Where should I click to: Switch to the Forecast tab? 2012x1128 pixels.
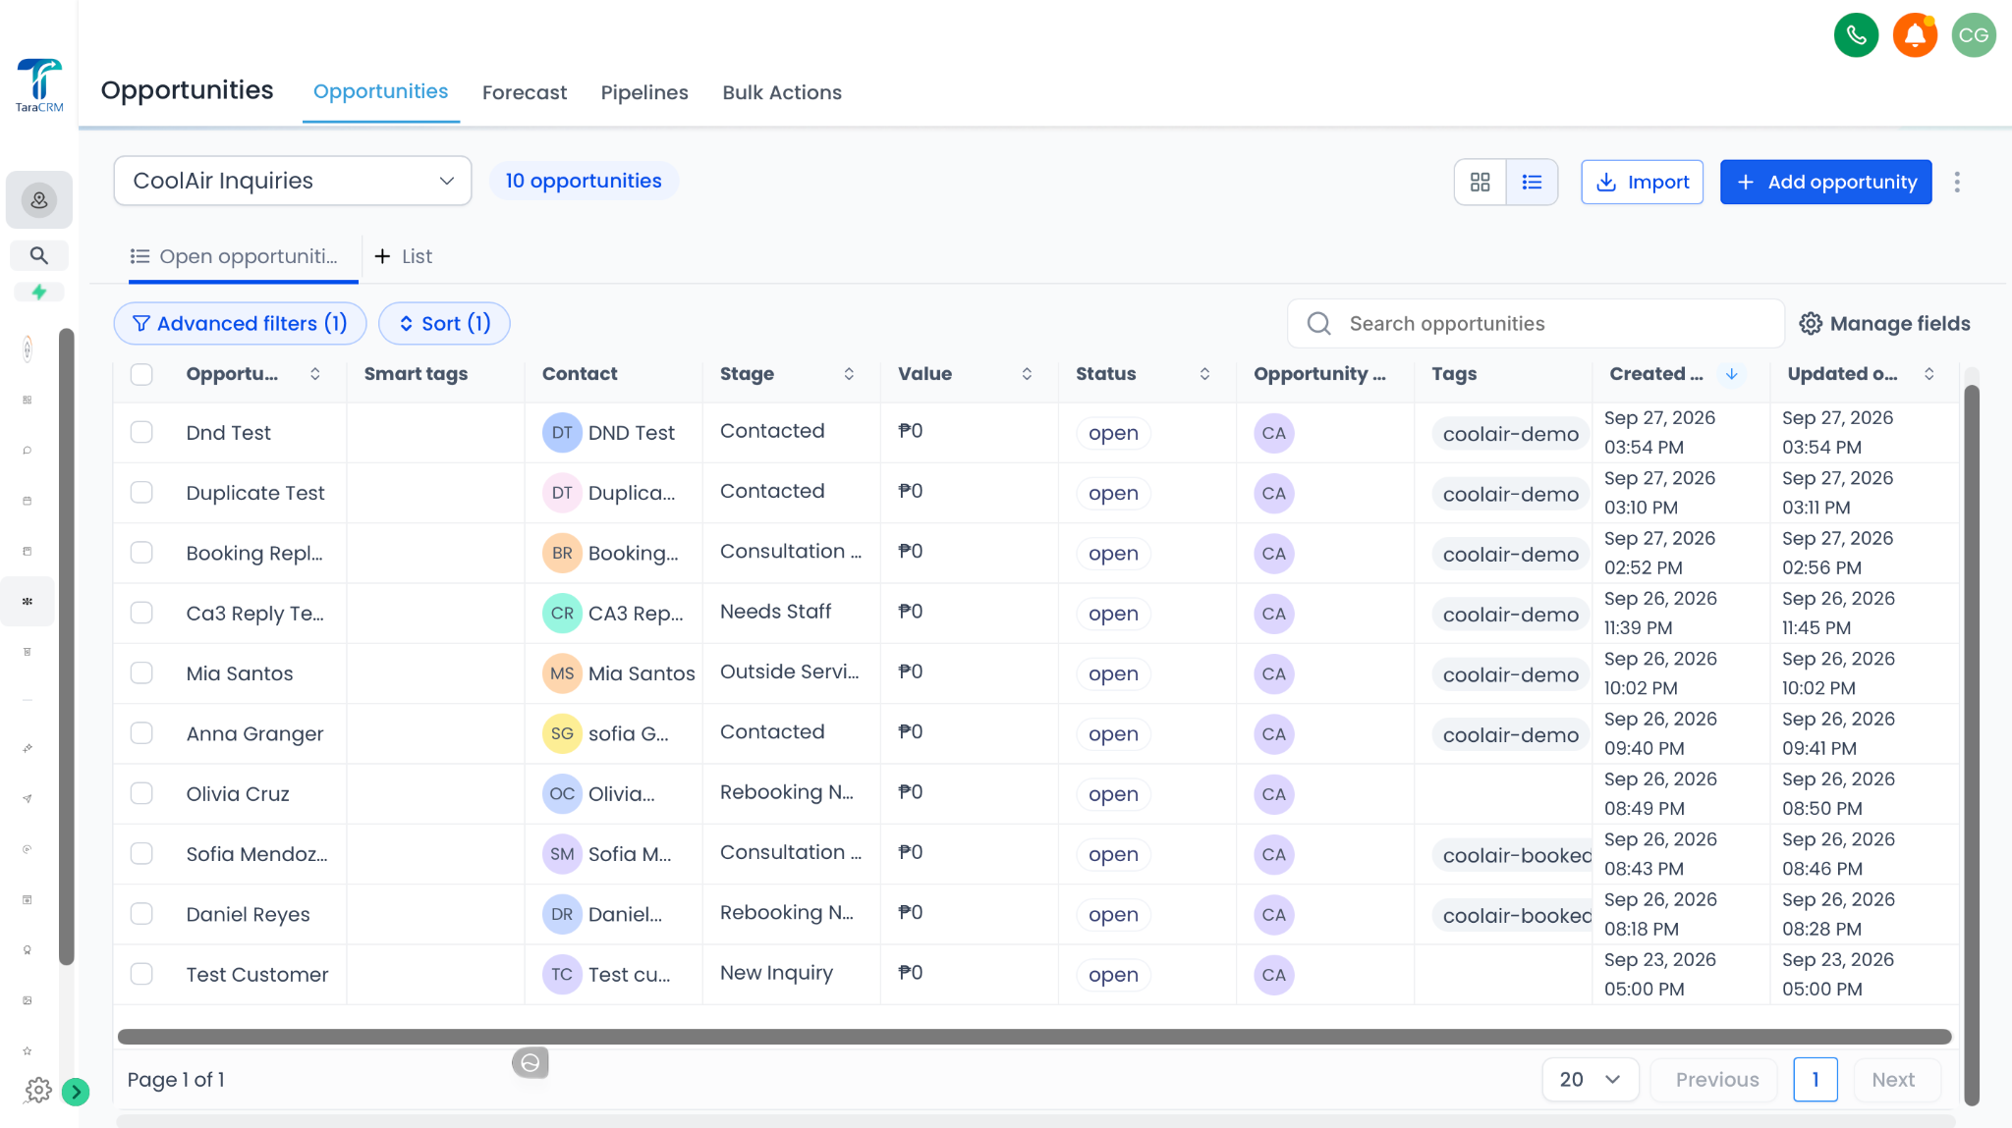coord(525,92)
